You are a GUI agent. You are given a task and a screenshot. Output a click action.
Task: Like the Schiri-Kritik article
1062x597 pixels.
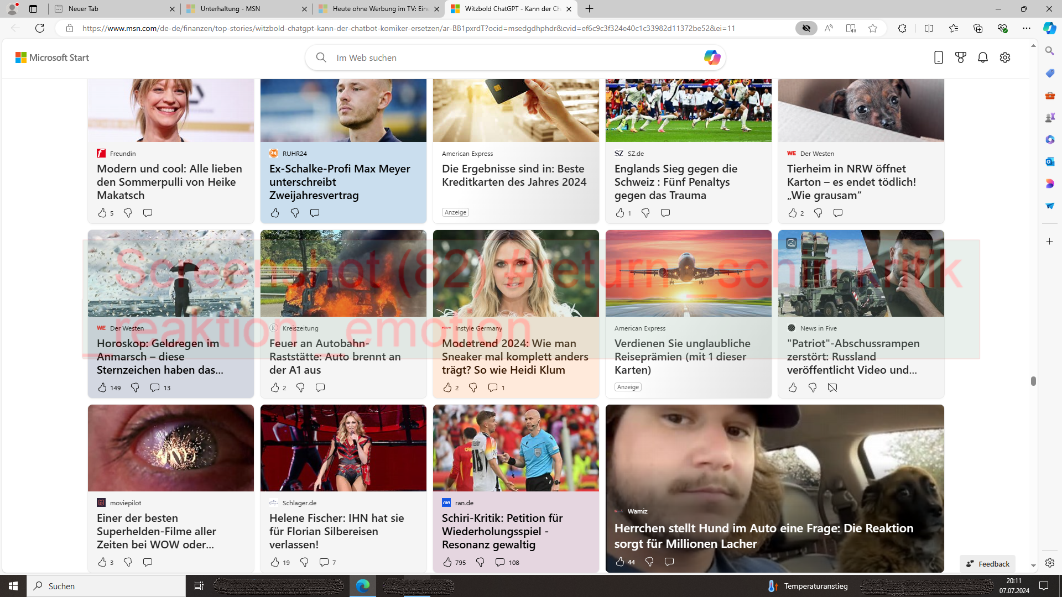coord(447,562)
